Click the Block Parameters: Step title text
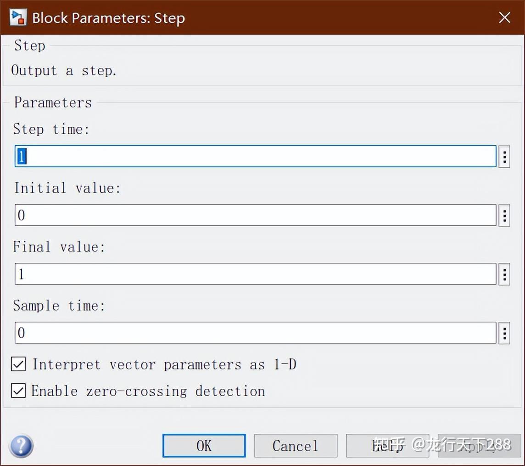Screen dimensions: 525x466 pos(108,18)
